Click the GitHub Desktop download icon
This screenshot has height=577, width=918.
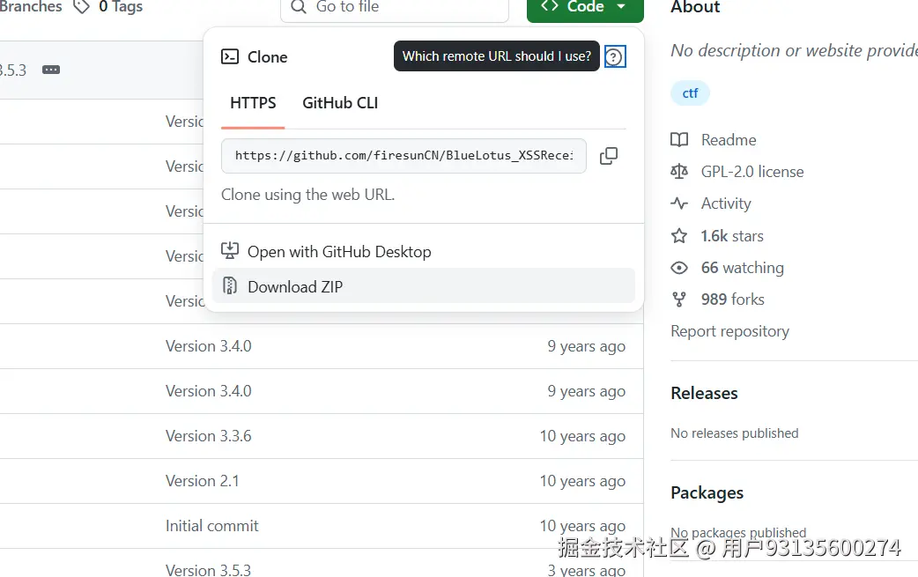point(229,251)
